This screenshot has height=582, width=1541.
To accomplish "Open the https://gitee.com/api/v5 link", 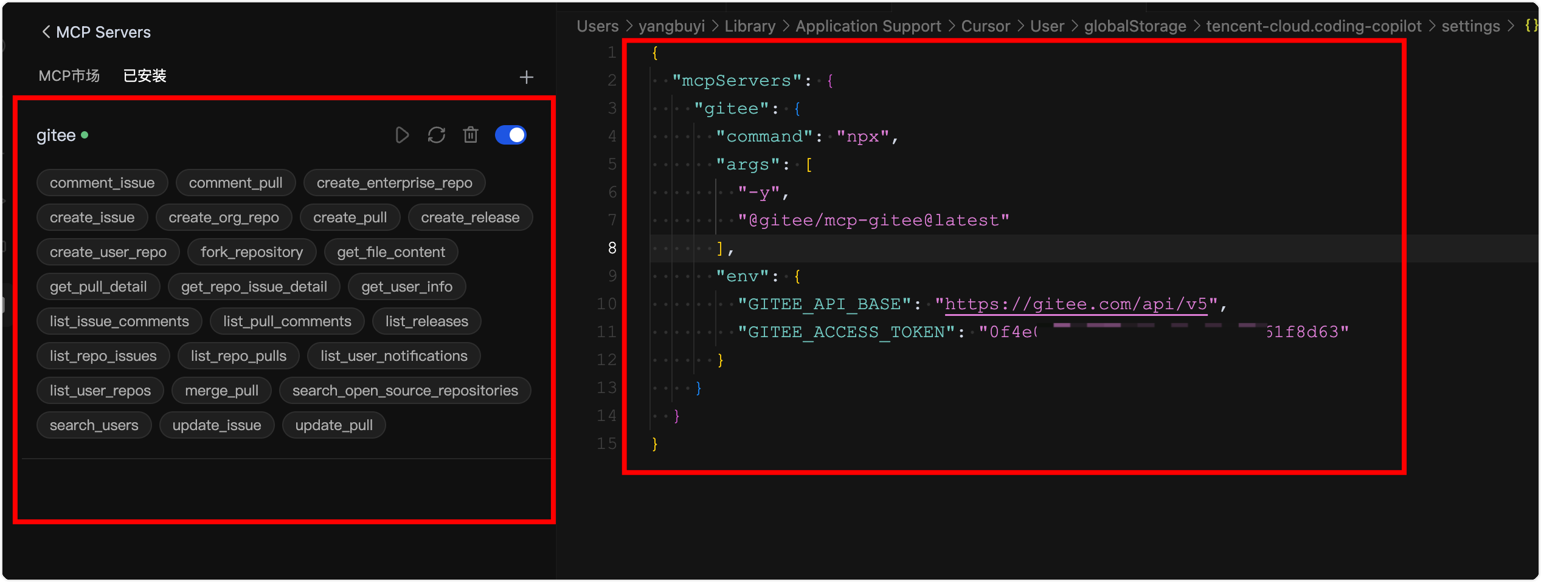I will [x=1076, y=304].
